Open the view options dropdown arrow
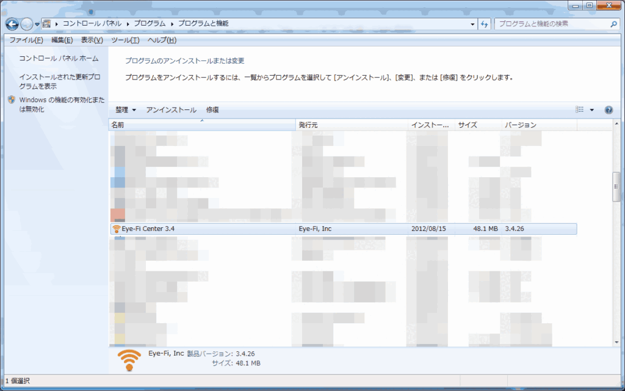Image resolution: width=625 pixels, height=391 pixels. pyautogui.click(x=592, y=110)
